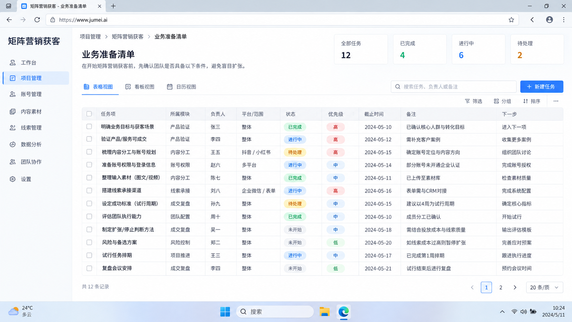Select 项目管理 in the sidebar menu
Viewport: 572px width, 322px height.
coord(36,78)
